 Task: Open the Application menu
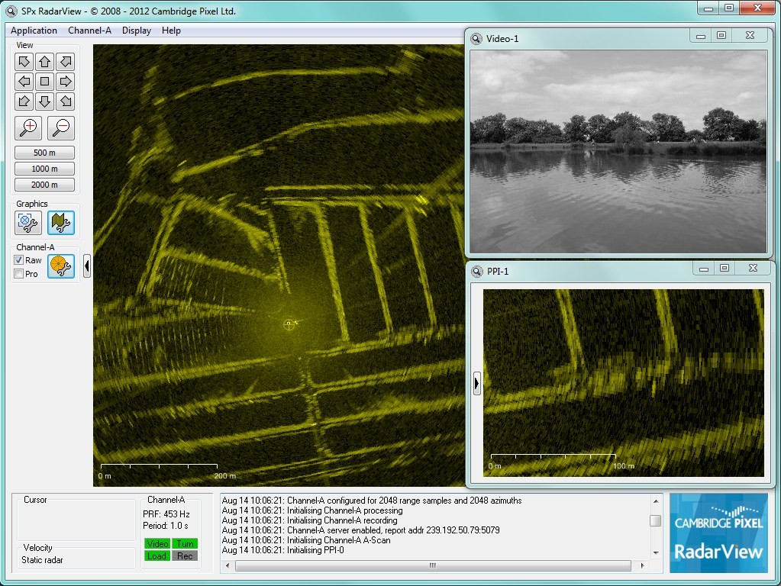34,31
